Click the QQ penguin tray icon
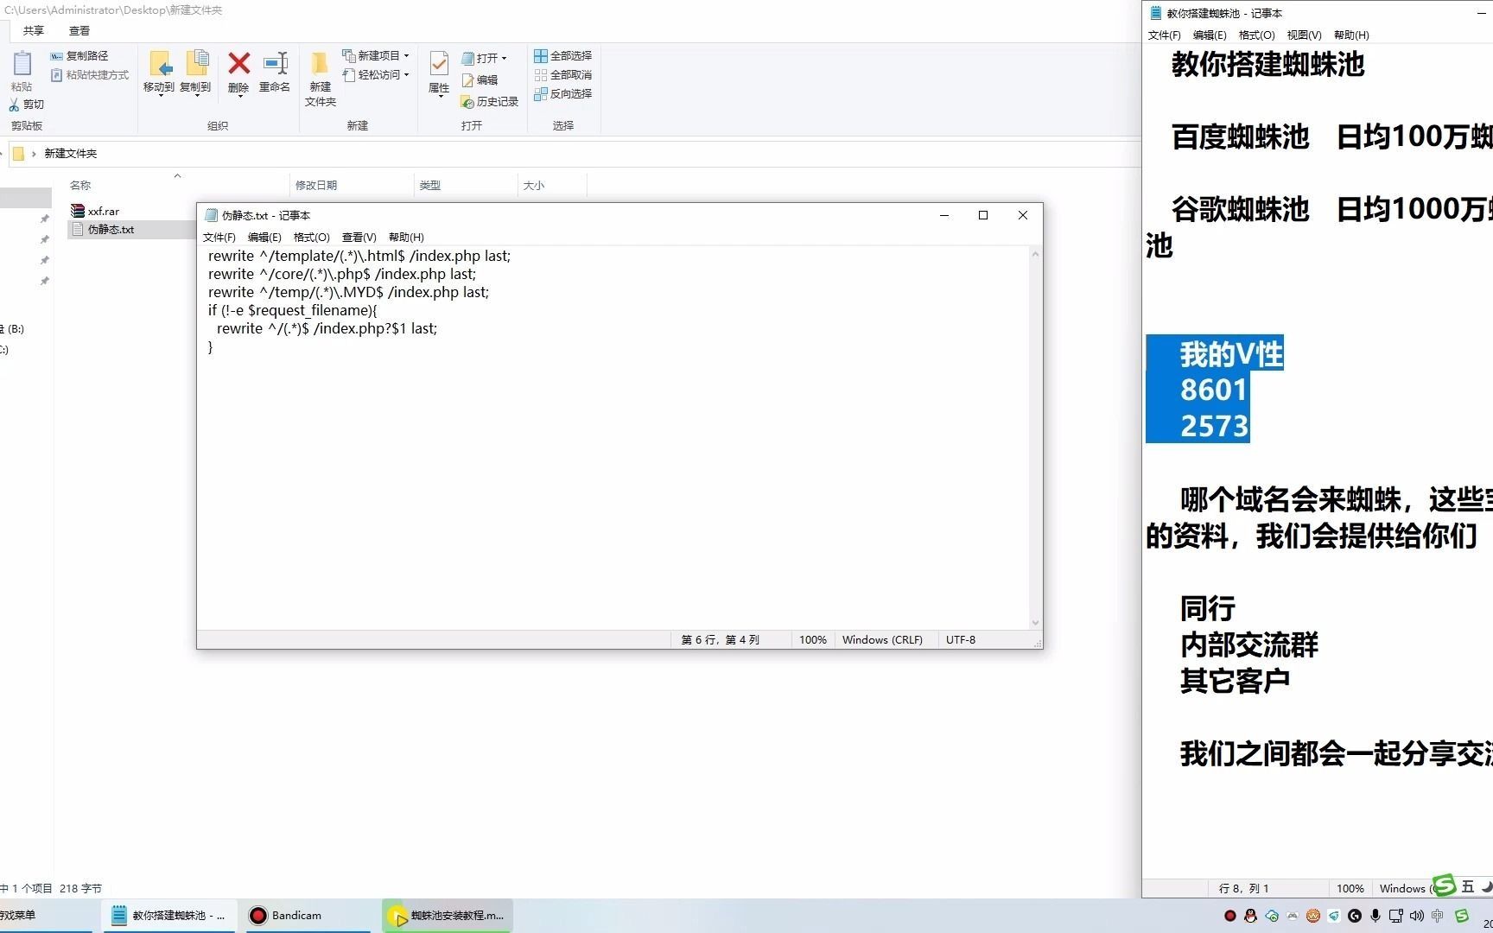The width and height of the screenshot is (1493, 933). (x=1250, y=916)
